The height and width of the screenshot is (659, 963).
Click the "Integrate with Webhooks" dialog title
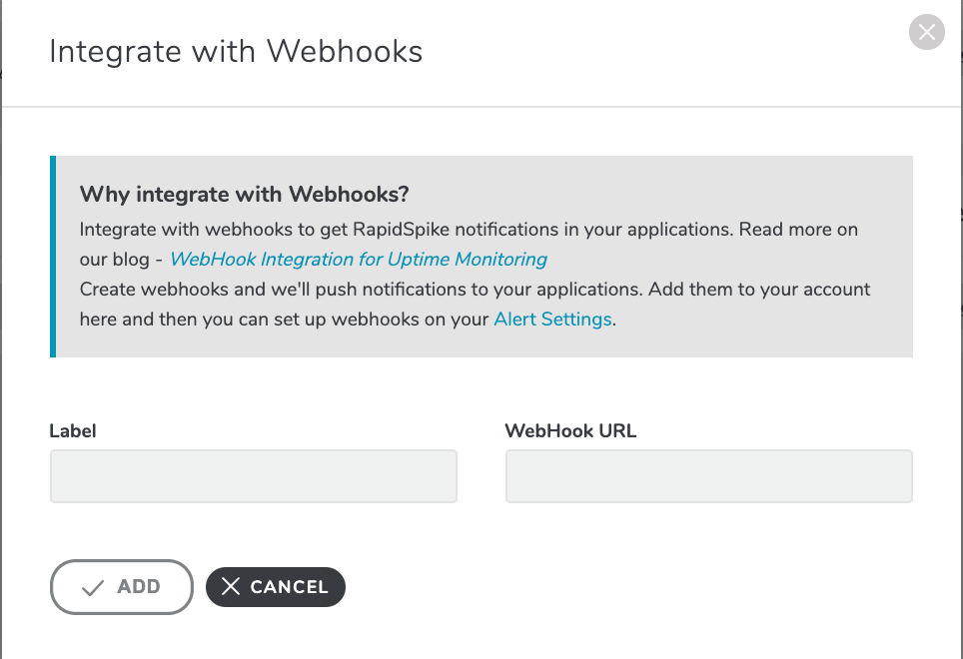point(236,51)
